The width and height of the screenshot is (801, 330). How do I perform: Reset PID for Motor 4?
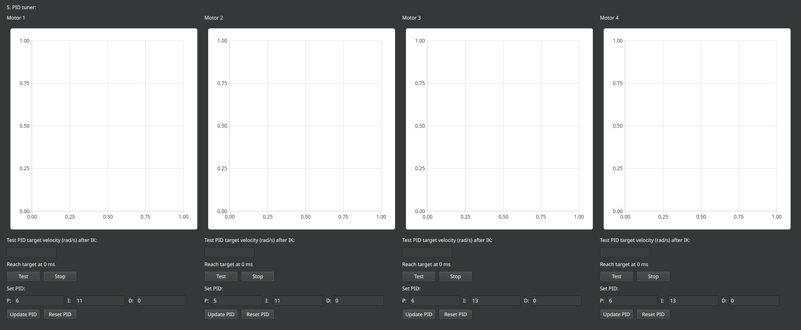pos(653,315)
